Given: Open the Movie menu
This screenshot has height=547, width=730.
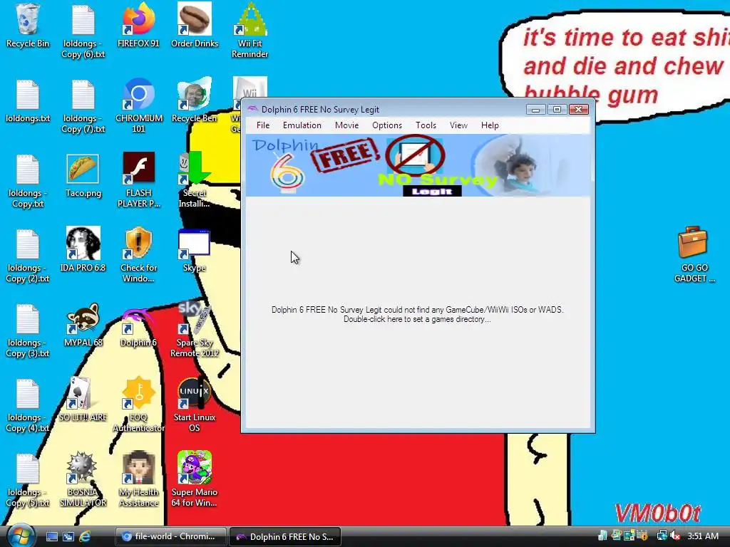Looking at the screenshot, I should point(347,125).
